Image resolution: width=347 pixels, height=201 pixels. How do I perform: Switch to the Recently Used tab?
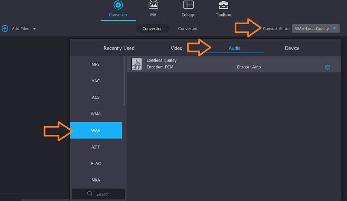[119, 48]
